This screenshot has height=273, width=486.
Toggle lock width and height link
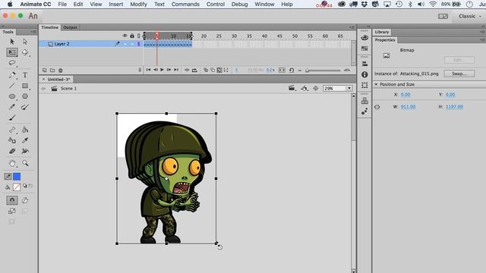point(377,107)
